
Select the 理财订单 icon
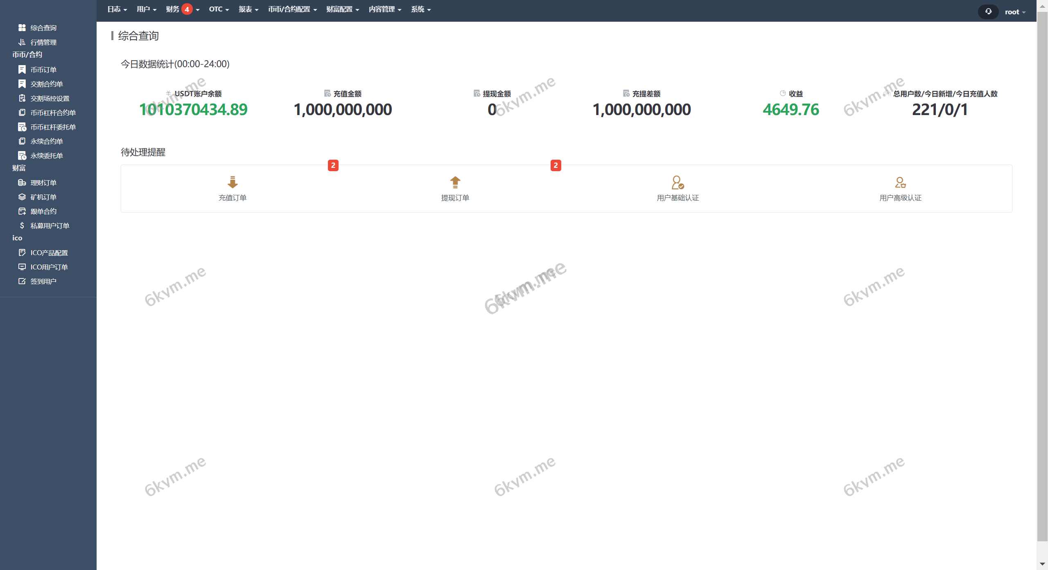click(x=23, y=183)
